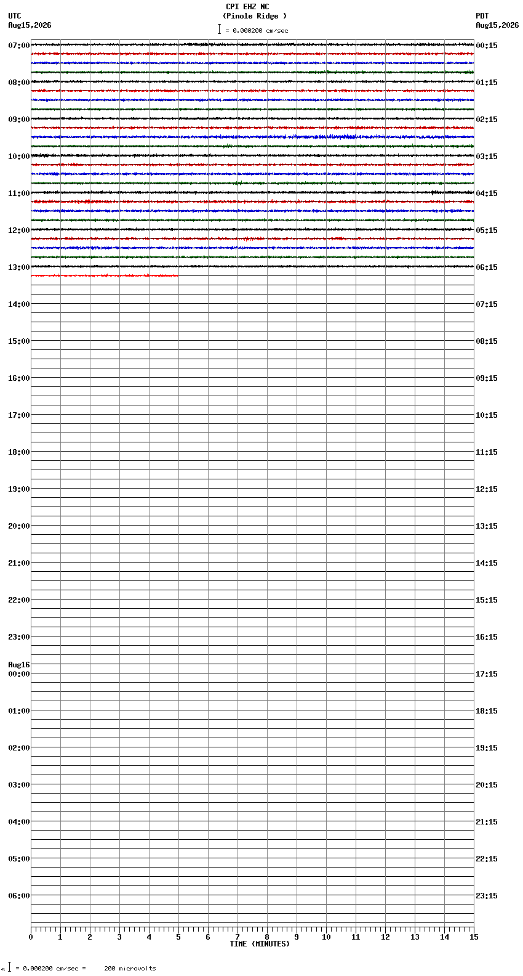The image size is (523, 976).
Task: Click the 23:00 UTC row label
Action: (x=19, y=637)
